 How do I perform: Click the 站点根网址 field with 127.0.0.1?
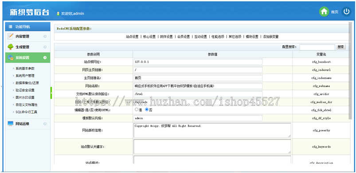[198, 62]
